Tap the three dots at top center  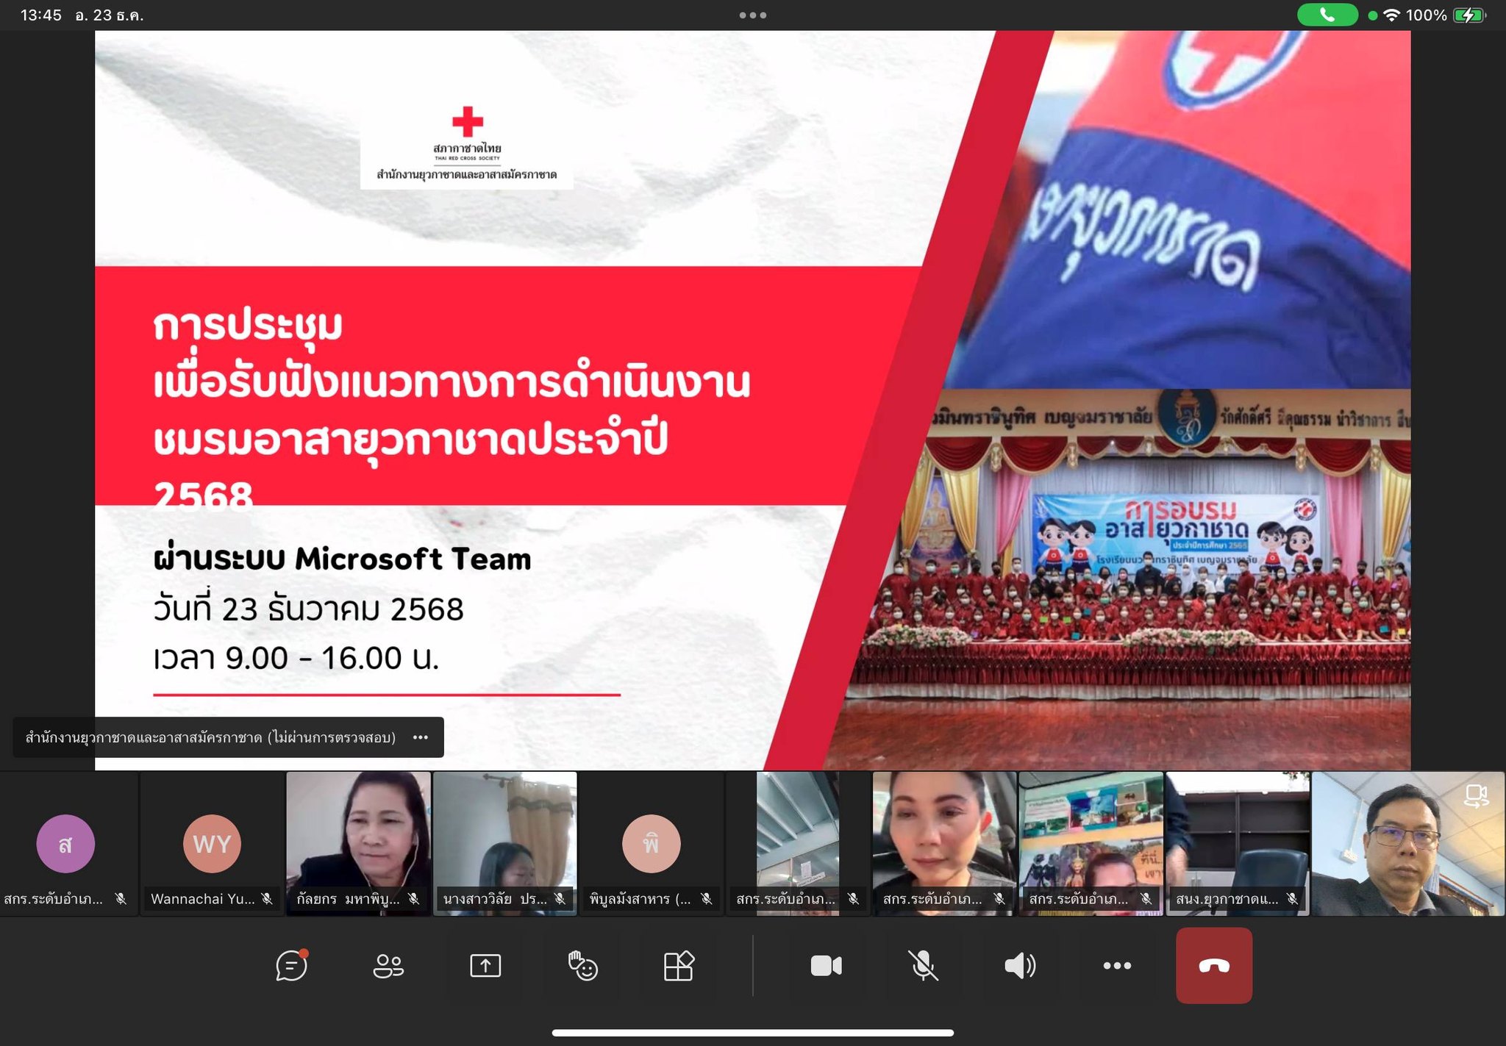tap(752, 15)
